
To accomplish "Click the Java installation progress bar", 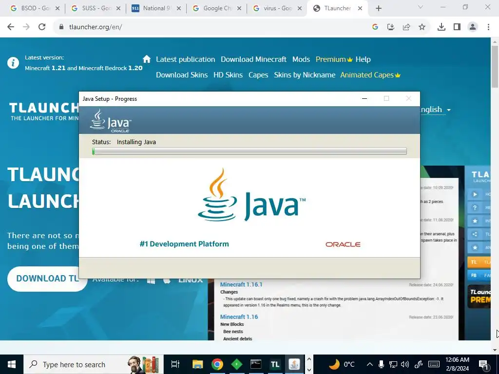I will pos(249,151).
